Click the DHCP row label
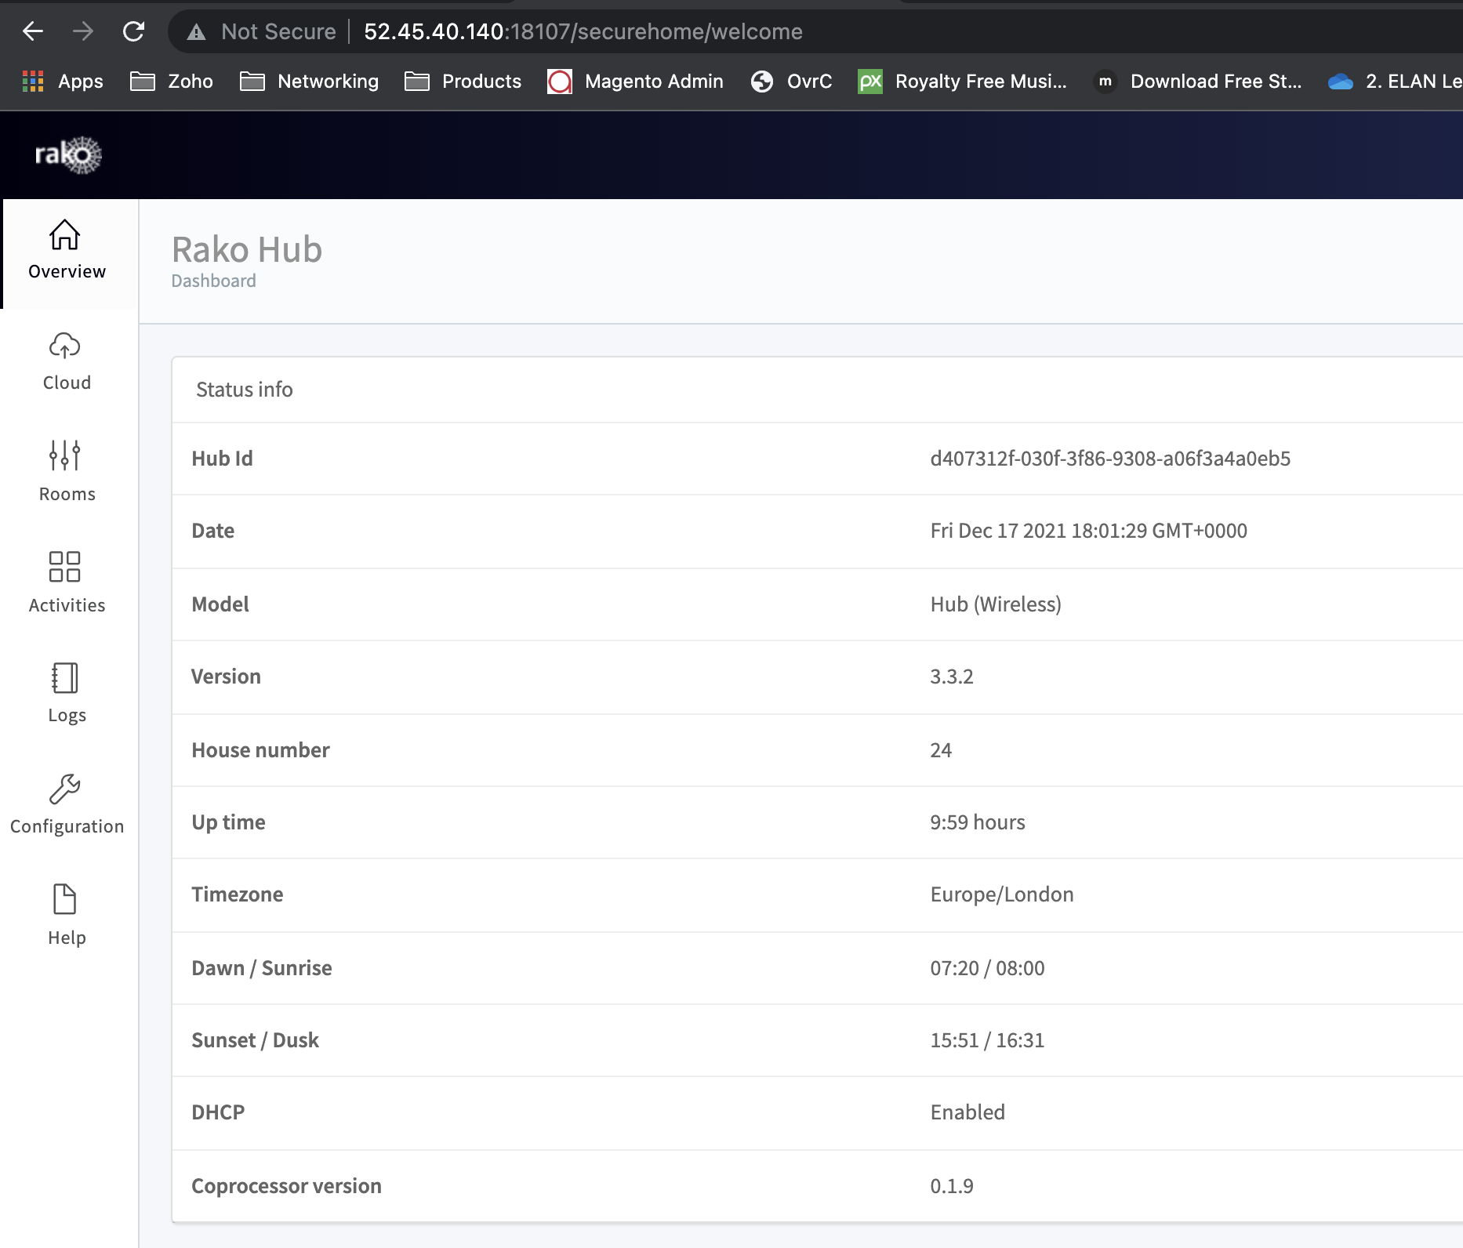This screenshot has height=1248, width=1463. coord(218,1112)
